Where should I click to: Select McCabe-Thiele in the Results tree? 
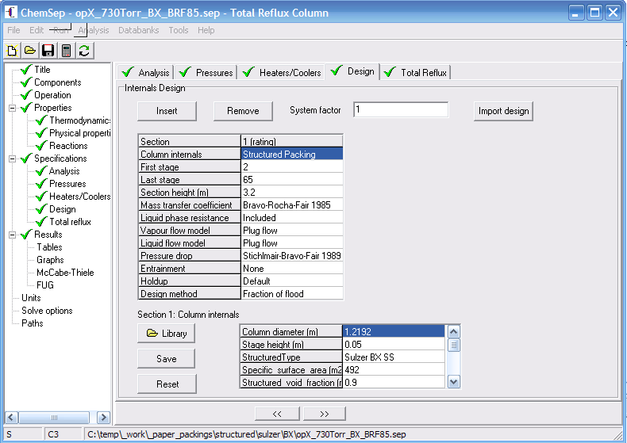(65, 273)
